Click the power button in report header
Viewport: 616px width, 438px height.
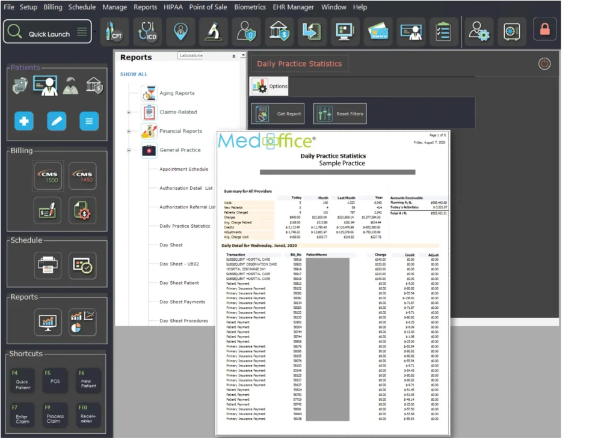pos(544,64)
